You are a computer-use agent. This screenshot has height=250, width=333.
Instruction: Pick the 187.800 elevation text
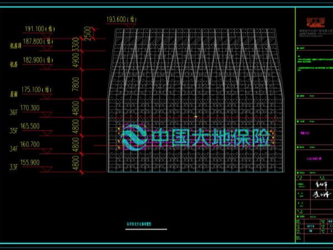pos(38,41)
